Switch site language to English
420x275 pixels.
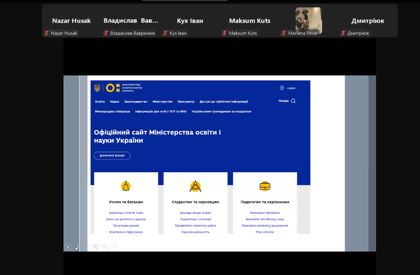point(291,88)
